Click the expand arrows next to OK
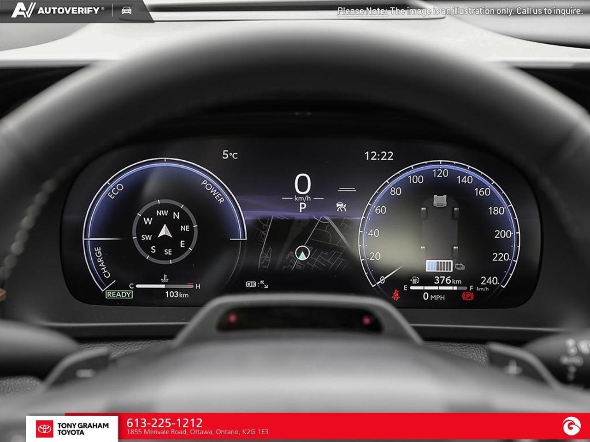Screen dimensions: 590x442 [264, 285]
